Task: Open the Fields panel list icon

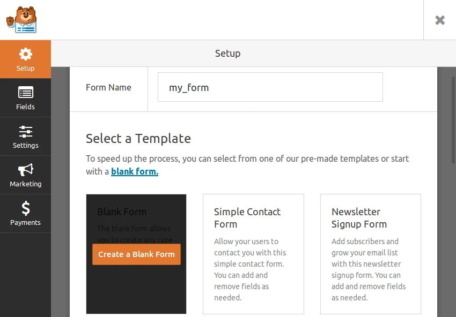Action: click(x=26, y=92)
